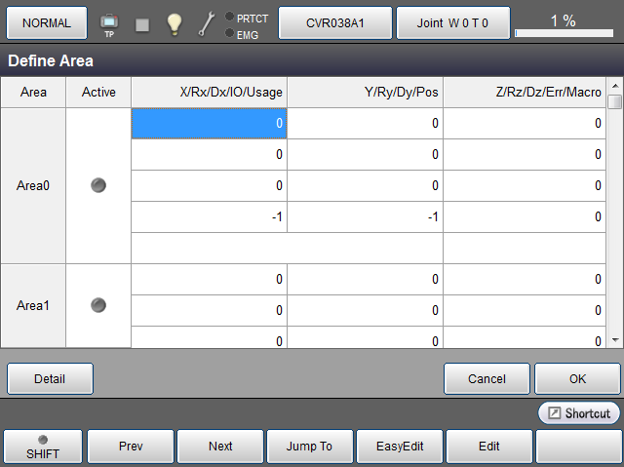Select the Jump To menu item
624x467 pixels.
pyautogui.click(x=309, y=447)
